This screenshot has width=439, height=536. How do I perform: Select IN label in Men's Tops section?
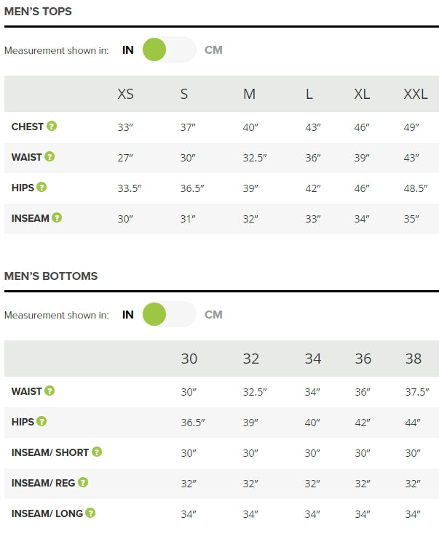pos(128,50)
